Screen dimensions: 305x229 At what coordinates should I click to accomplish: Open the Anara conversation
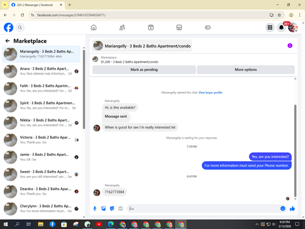[x=41, y=71]
